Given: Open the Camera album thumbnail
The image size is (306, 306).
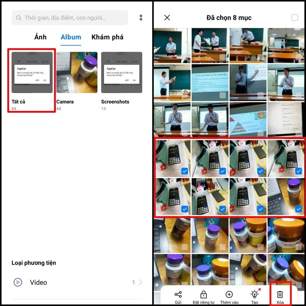Looking at the screenshot, I should [77, 73].
